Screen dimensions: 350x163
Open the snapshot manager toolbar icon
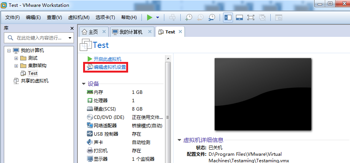coord(212,17)
